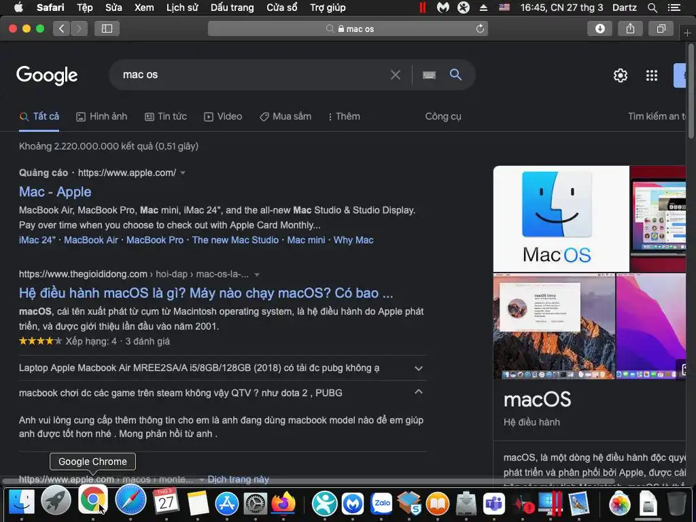Open Calendar icon showing 27
The height and width of the screenshot is (522, 696).
coord(166,502)
